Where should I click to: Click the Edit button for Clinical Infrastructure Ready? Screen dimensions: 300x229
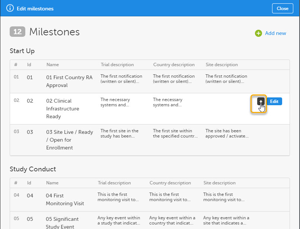point(274,101)
